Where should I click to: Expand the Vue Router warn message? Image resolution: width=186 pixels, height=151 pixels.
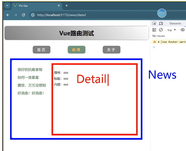coord(159,42)
